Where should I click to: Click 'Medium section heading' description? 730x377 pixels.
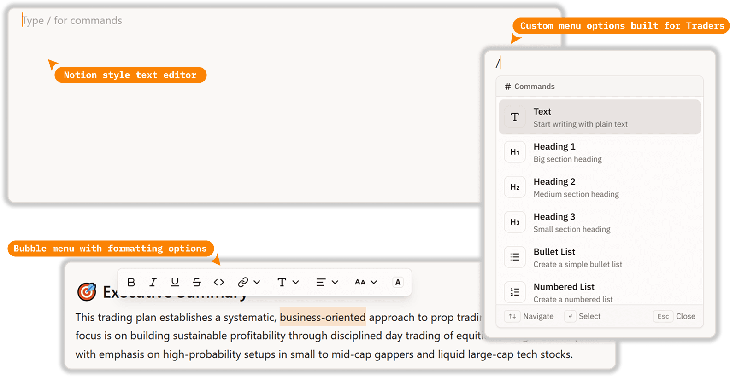576,194
